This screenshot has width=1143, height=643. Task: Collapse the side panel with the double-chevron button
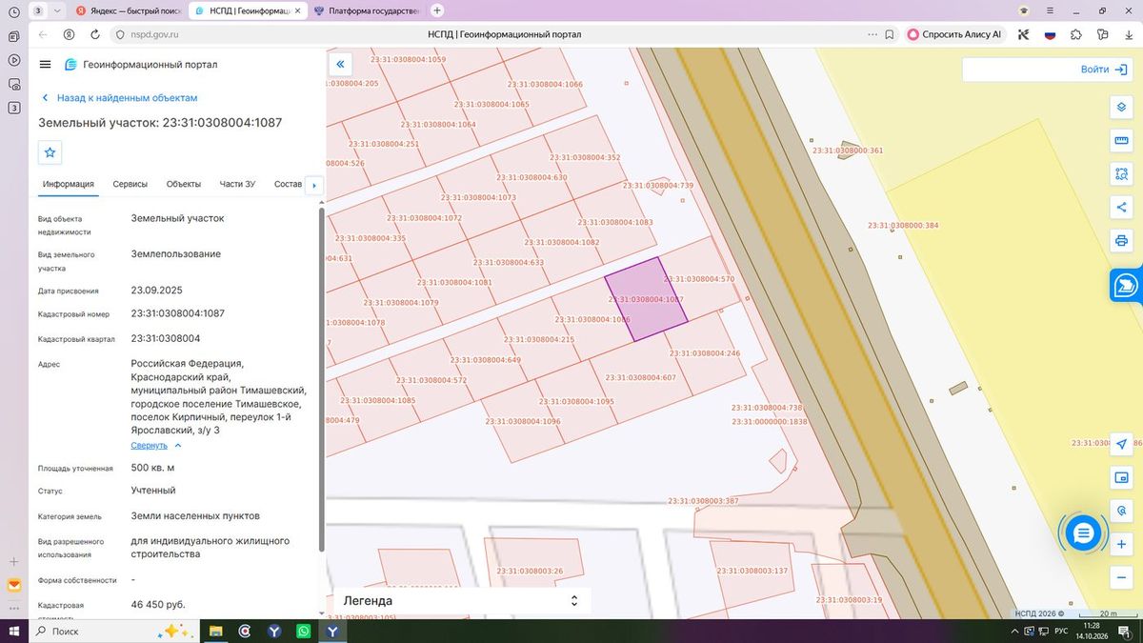tap(340, 64)
